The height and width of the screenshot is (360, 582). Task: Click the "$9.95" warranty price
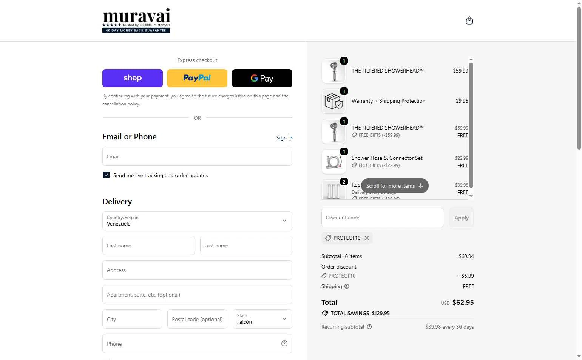pyautogui.click(x=462, y=101)
